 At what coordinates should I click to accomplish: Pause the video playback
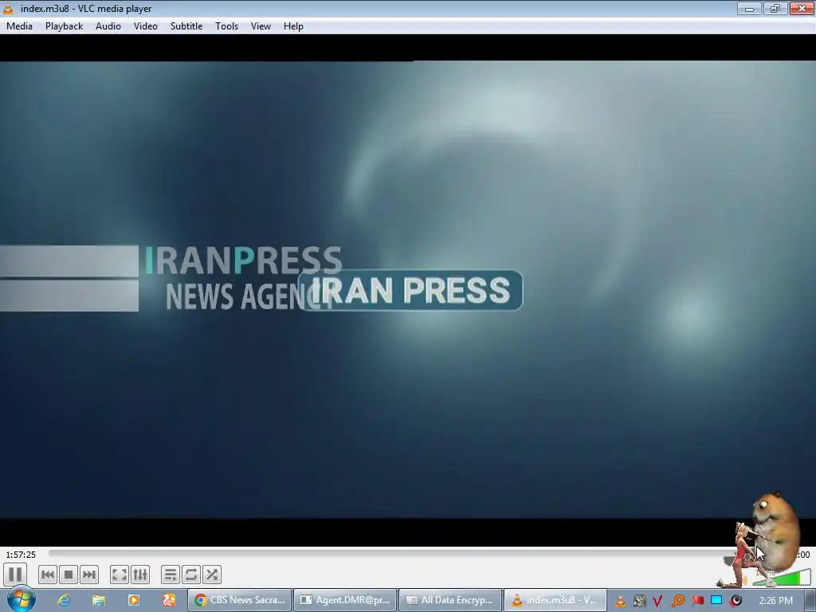[x=15, y=575]
